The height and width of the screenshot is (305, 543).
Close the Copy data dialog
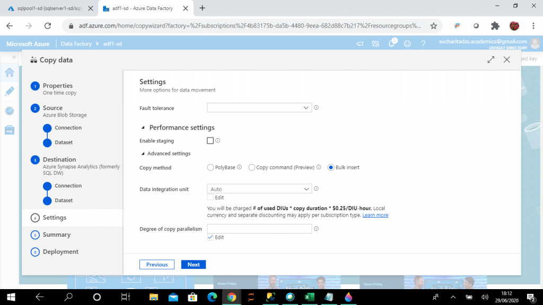pos(506,59)
